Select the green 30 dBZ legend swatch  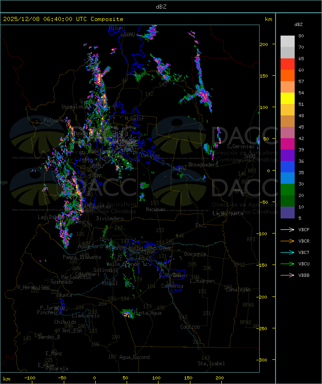tap(287, 190)
